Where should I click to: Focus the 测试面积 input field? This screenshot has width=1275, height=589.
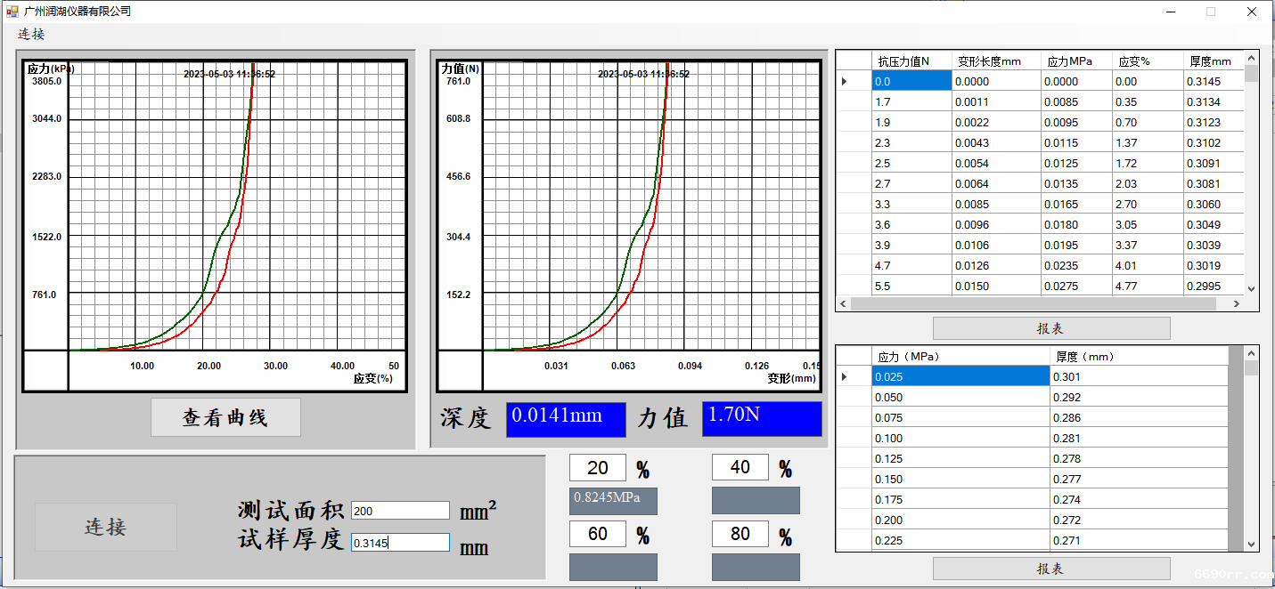[400, 511]
